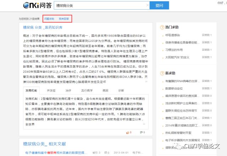Open new question 浅谈新时期护士应具备的
227x156 pixels.
point(183,103)
